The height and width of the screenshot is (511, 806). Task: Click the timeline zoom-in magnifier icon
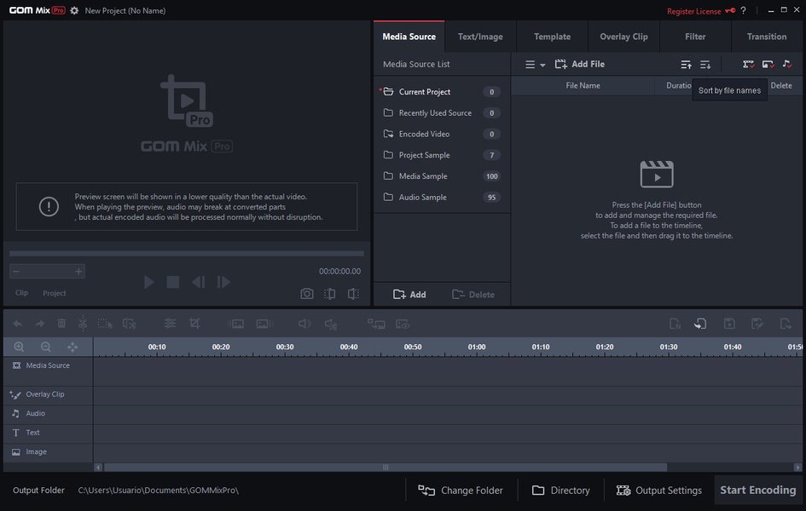(19, 347)
